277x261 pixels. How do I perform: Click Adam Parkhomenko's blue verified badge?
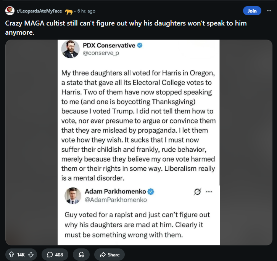click(x=151, y=191)
